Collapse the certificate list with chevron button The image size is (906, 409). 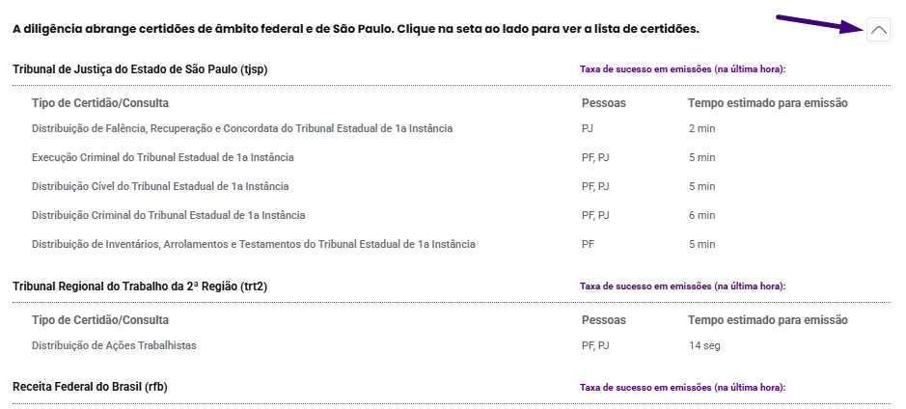[878, 30]
